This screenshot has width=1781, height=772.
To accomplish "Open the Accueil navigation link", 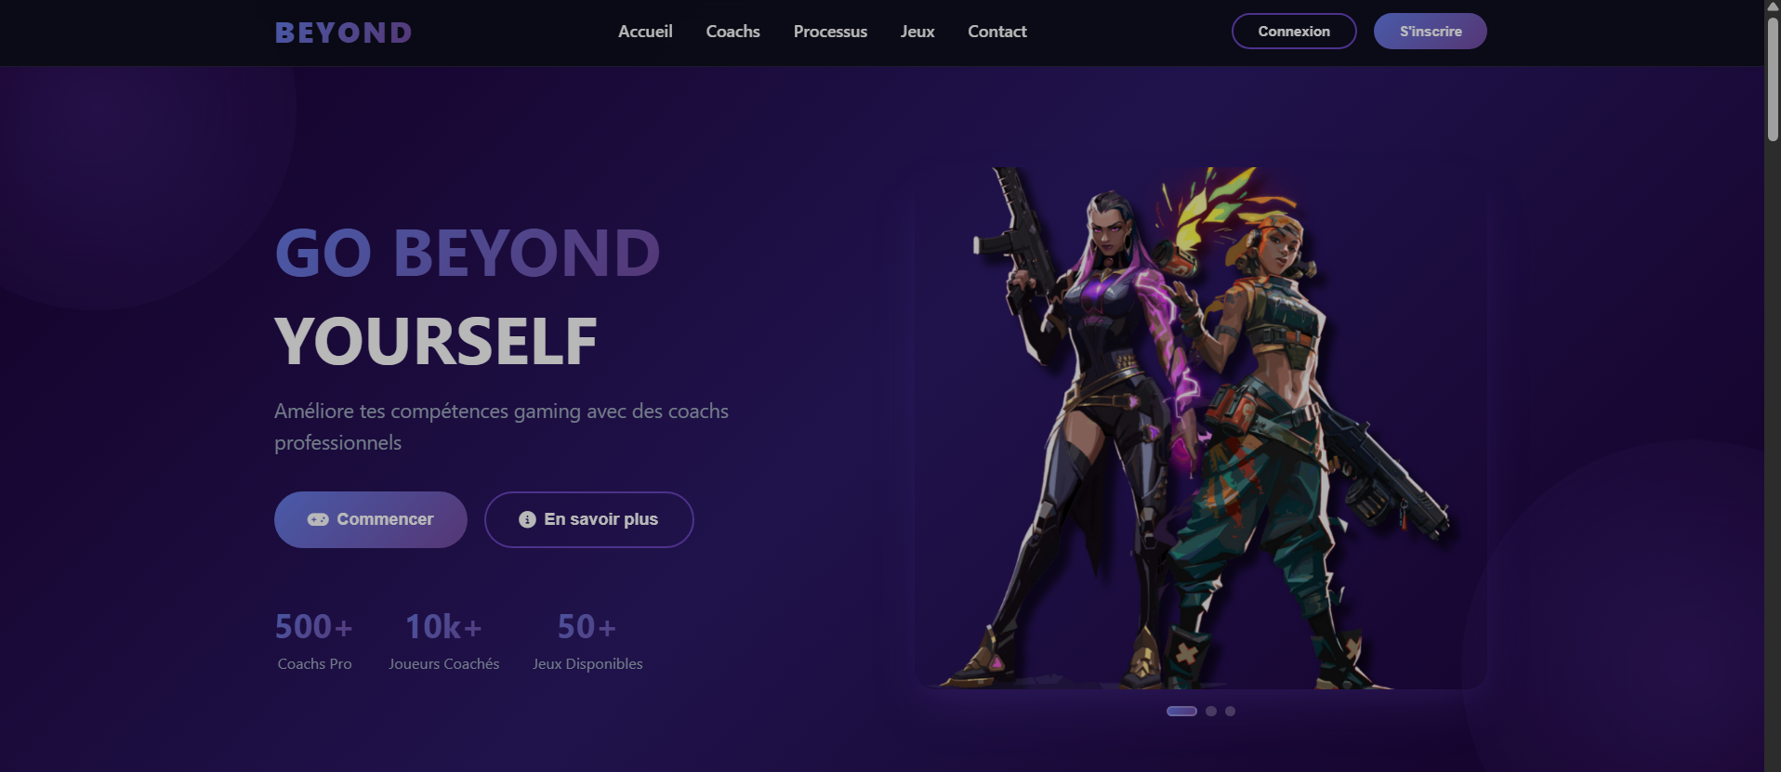I will pyautogui.click(x=645, y=32).
